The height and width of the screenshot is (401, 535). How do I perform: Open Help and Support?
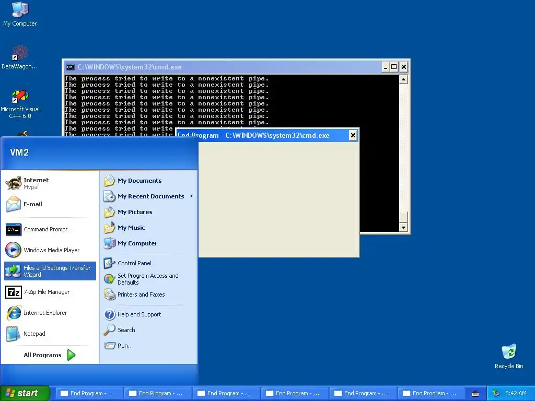148,314
